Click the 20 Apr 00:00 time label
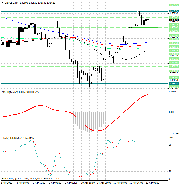This screenshot has width=179, height=185. pos(152,183)
